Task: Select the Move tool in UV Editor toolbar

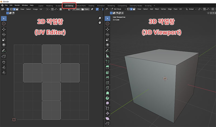Action: click(4, 29)
